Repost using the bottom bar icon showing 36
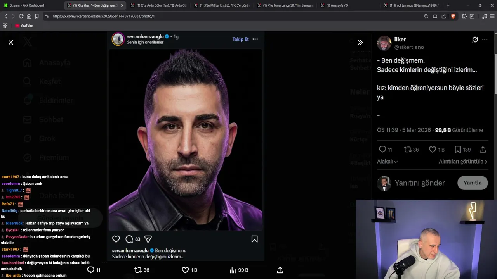497x279 pixels. (x=142, y=270)
